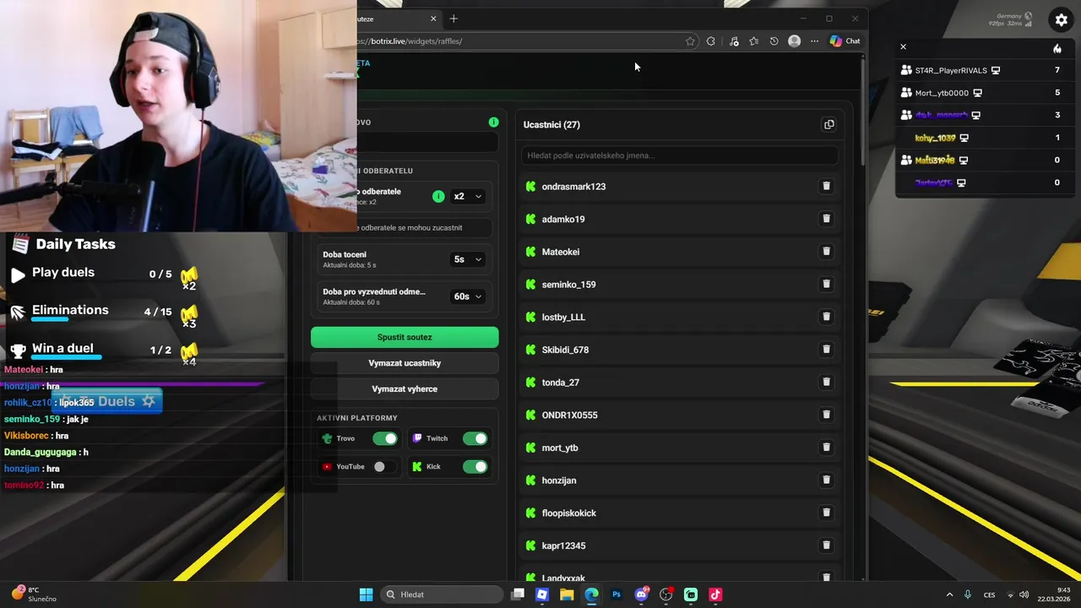Open the 60s winner response time dropdown
Image resolution: width=1081 pixels, height=608 pixels.
click(467, 296)
